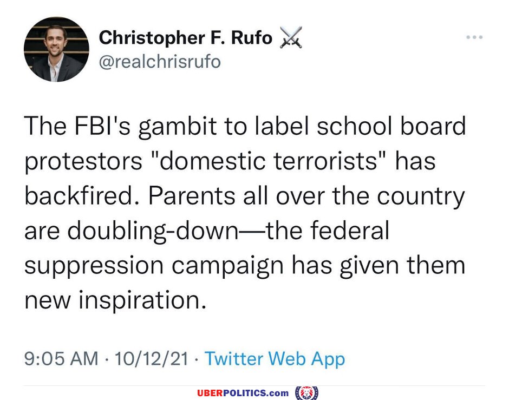Click the words "school board"

[x=390, y=126]
